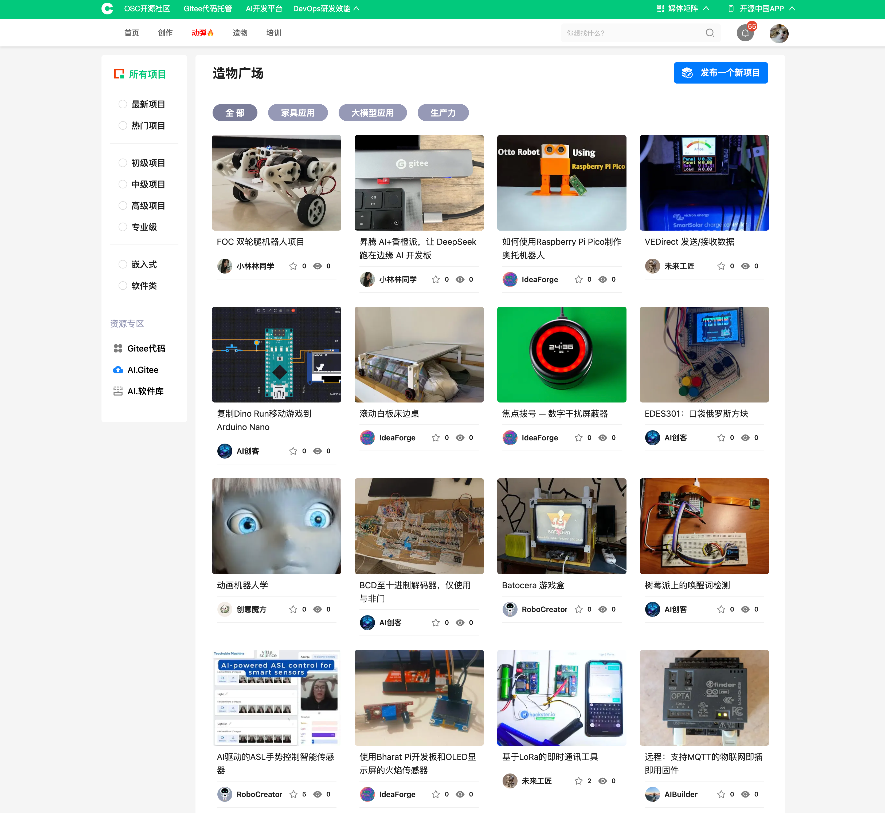Click 发布一个新项目 button
The height and width of the screenshot is (813, 885).
pyautogui.click(x=721, y=73)
